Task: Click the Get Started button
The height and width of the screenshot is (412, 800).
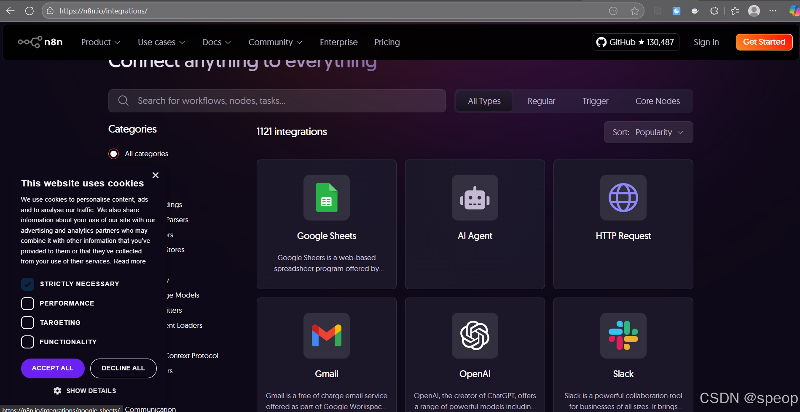Action: [x=764, y=42]
